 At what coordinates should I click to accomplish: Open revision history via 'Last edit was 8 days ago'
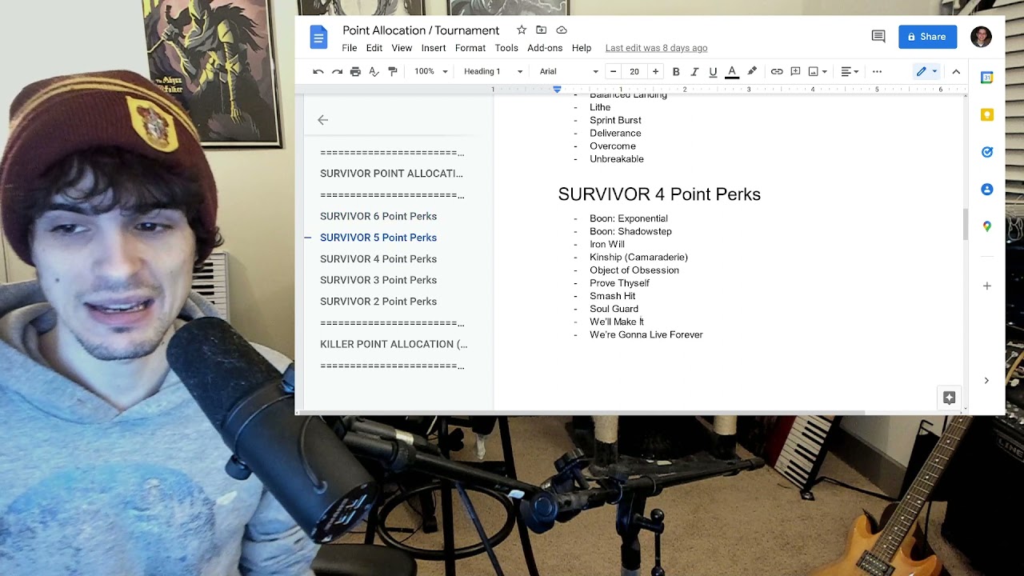click(656, 47)
